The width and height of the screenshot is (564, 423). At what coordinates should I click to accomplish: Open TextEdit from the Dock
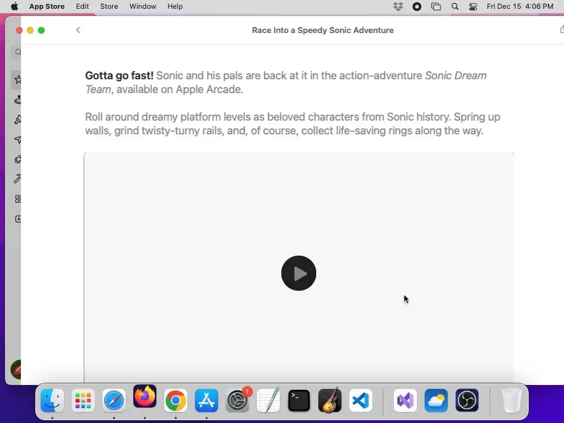click(268, 400)
